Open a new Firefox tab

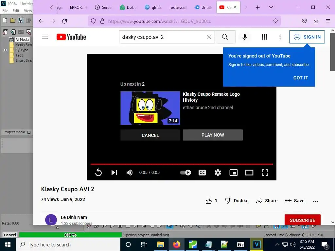(258, 8)
